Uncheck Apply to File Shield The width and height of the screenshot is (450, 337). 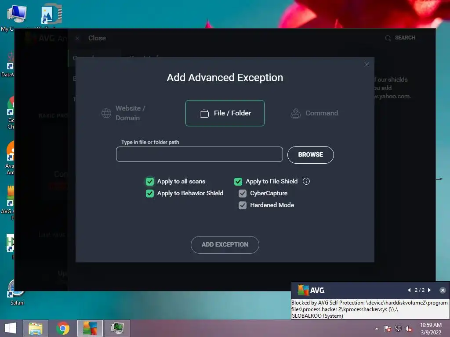coord(238,181)
